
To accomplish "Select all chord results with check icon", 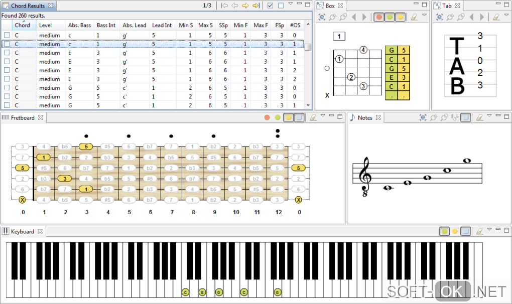I will pos(270,6).
